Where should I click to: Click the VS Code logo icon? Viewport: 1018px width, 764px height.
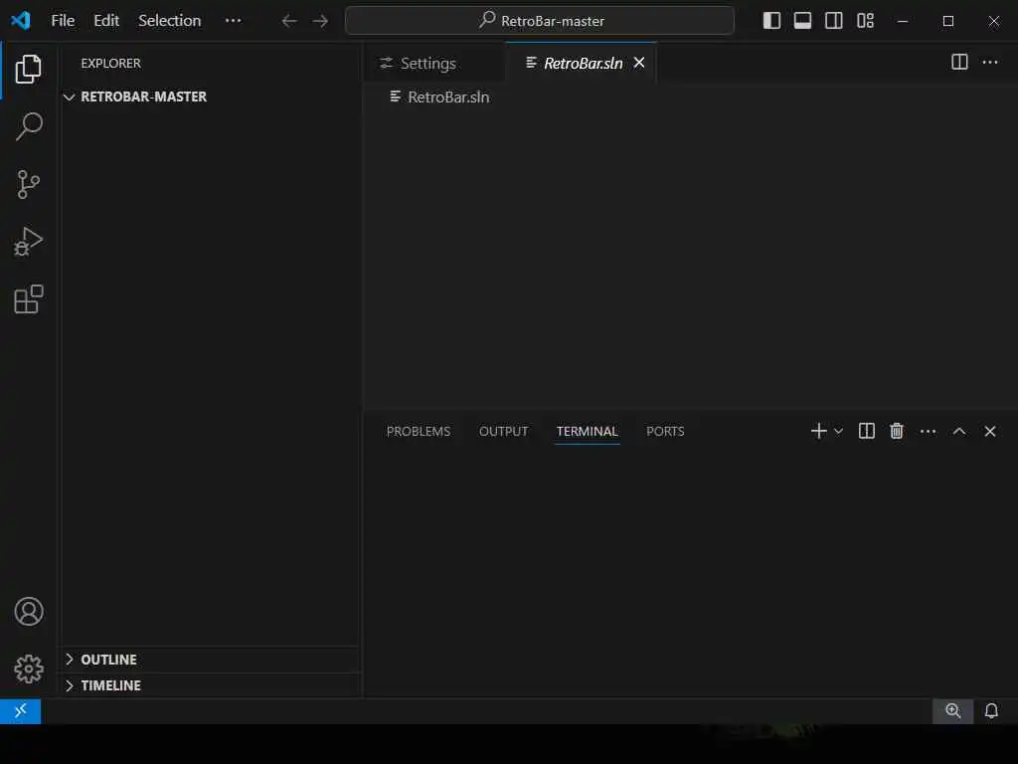pyautogui.click(x=20, y=21)
